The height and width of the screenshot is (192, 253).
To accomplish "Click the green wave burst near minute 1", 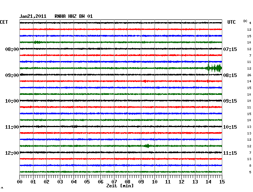I will point(37,42).
